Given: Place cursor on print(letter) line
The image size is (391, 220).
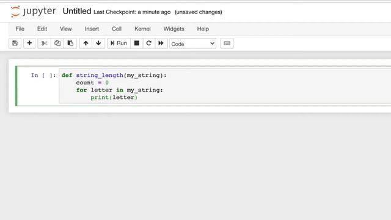Looking at the screenshot, I should pos(114,97).
